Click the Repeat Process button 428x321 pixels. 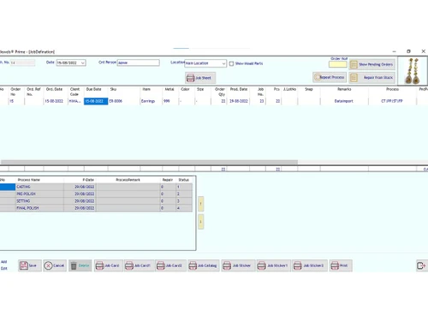pos(330,77)
